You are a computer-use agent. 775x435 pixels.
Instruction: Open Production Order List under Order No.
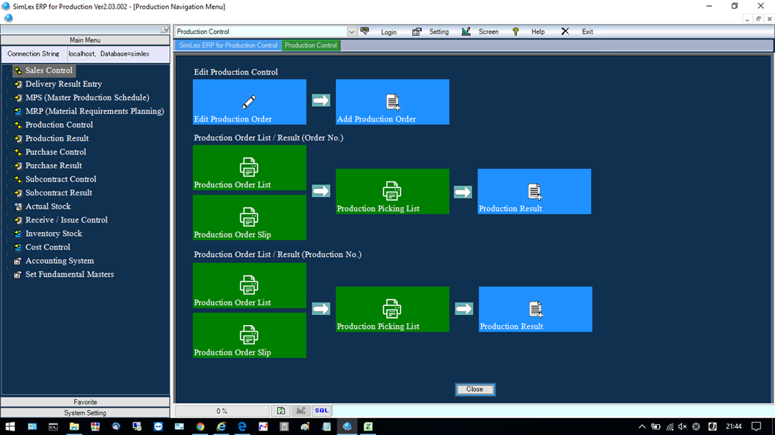coord(249,168)
